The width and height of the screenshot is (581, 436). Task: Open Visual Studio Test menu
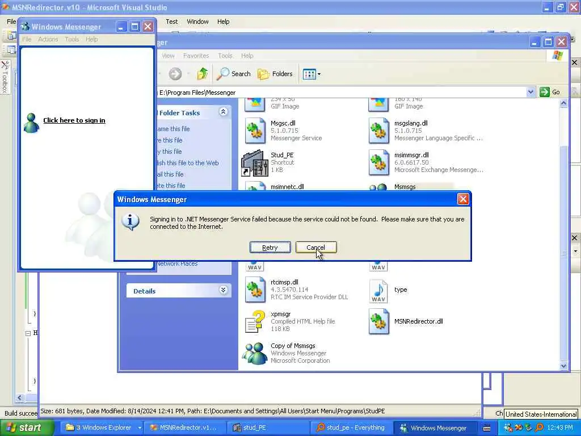coord(171,22)
